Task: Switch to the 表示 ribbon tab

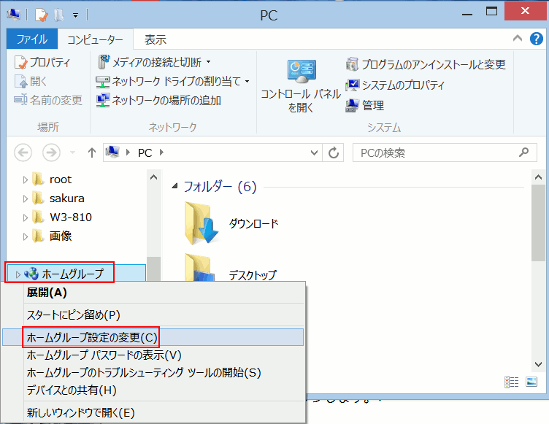Action: coord(155,40)
